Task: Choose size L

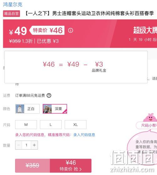Action: [x=51, y=125]
